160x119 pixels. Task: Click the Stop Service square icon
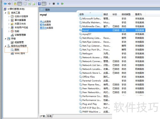(54, 4)
